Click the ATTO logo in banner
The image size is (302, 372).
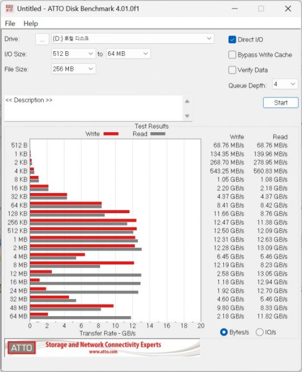[22, 348]
